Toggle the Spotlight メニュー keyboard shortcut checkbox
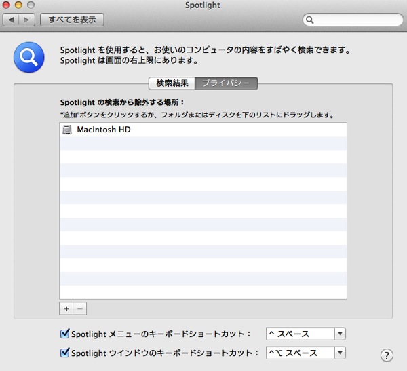 coord(65,334)
